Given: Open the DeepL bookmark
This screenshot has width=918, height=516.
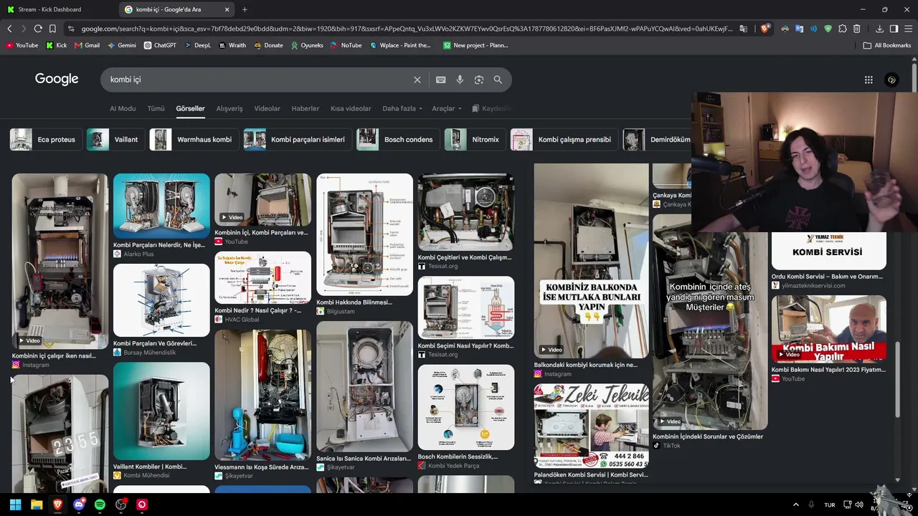Looking at the screenshot, I should [x=197, y=45].
